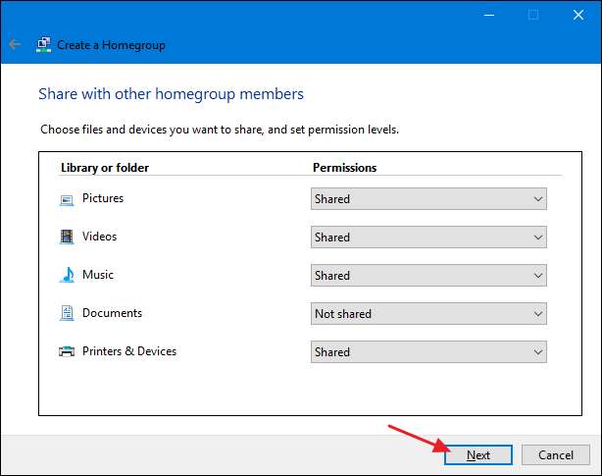
Task: Click the Documents library icon
Action: tap(67, 314)
